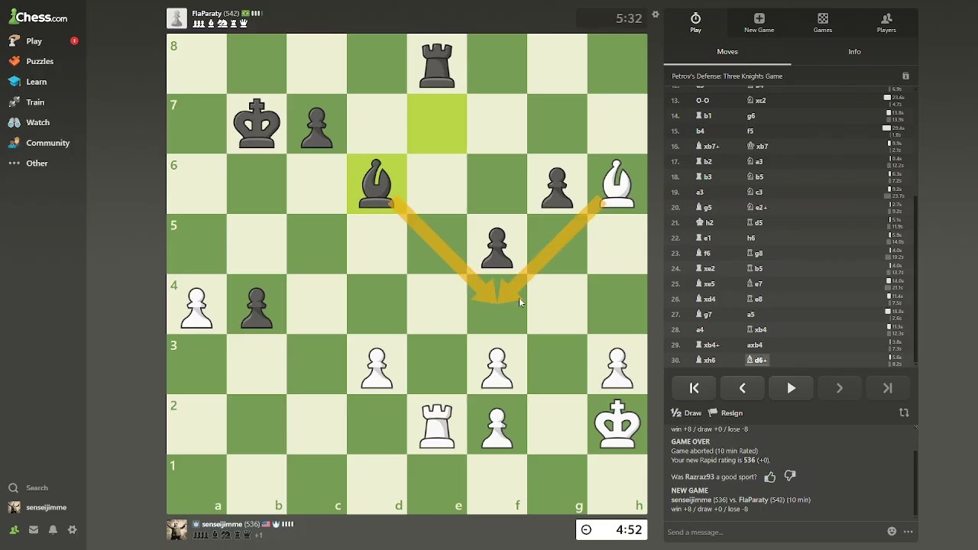Open messages envelope icon
The width and height of the screenshot is (978, 550).
tap(34, 530)
